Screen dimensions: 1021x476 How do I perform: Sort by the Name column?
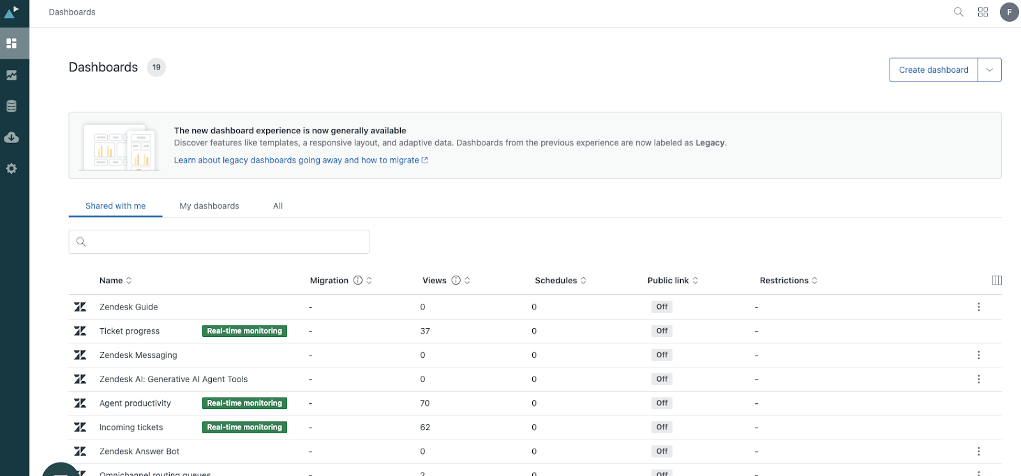coord(116,280)
